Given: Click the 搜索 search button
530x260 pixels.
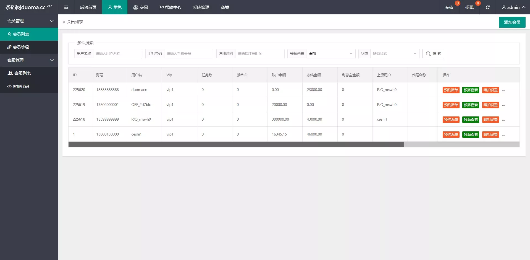Looking at the screenshot, I should click(433, 54).
